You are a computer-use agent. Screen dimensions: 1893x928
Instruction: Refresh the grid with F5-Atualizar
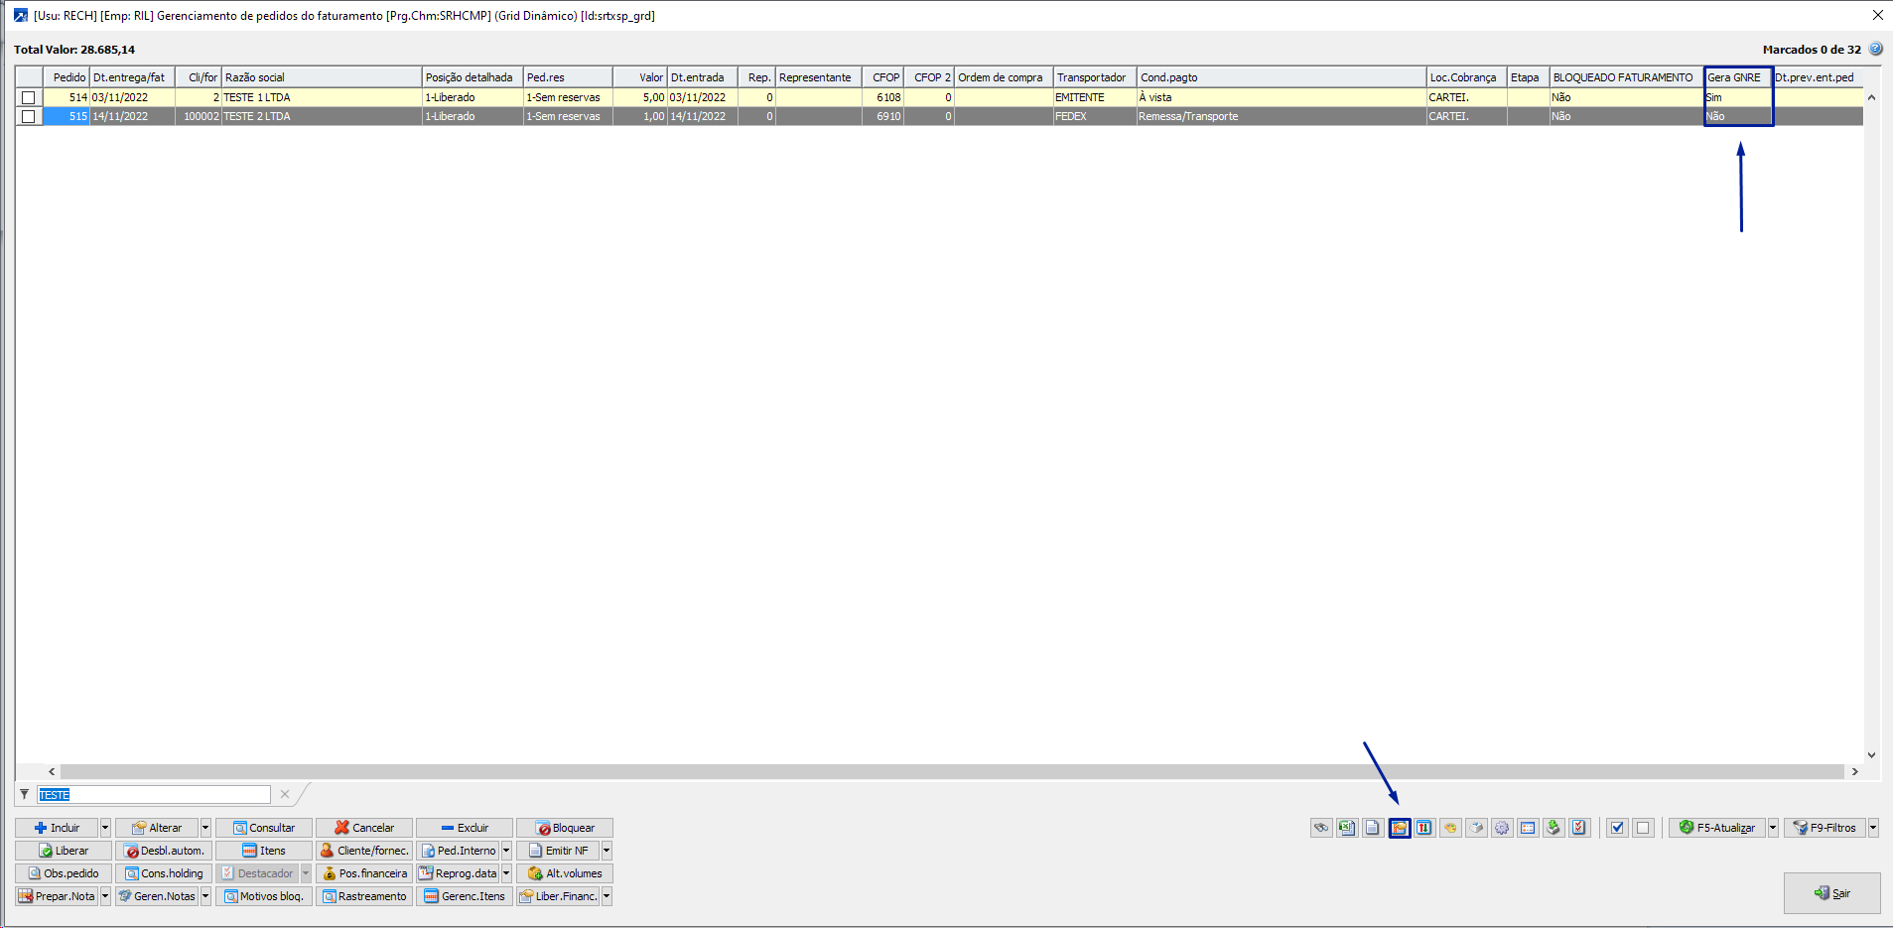pyautogui.click(x=1717, y=828)
